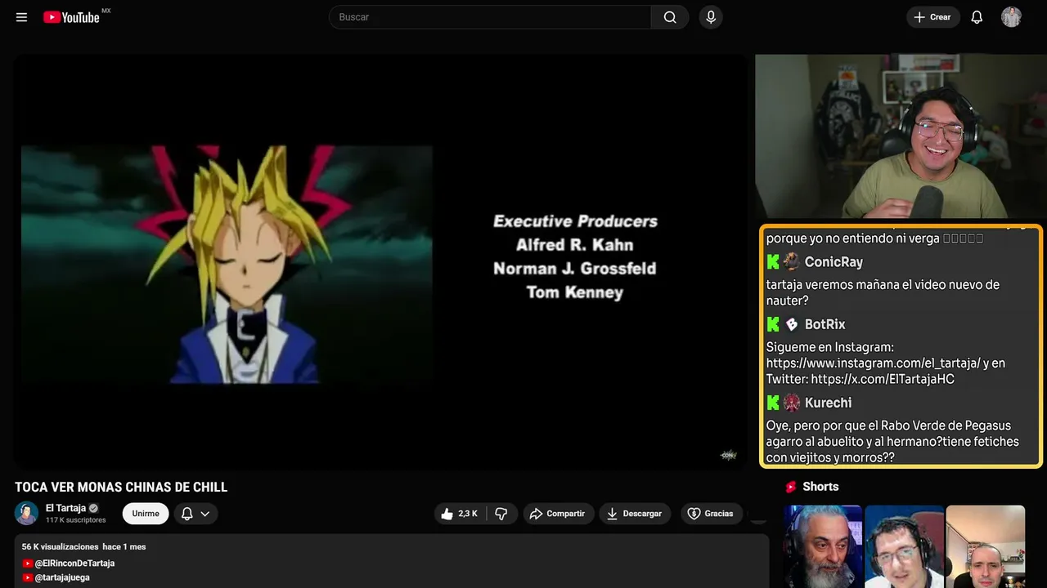Open the Short with the bald man
Image resolution: width=1047 pixels, height=588 pixels.
pos(986,546)
